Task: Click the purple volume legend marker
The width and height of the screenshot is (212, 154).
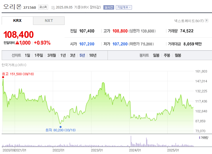Action: [x=200, y=138]
